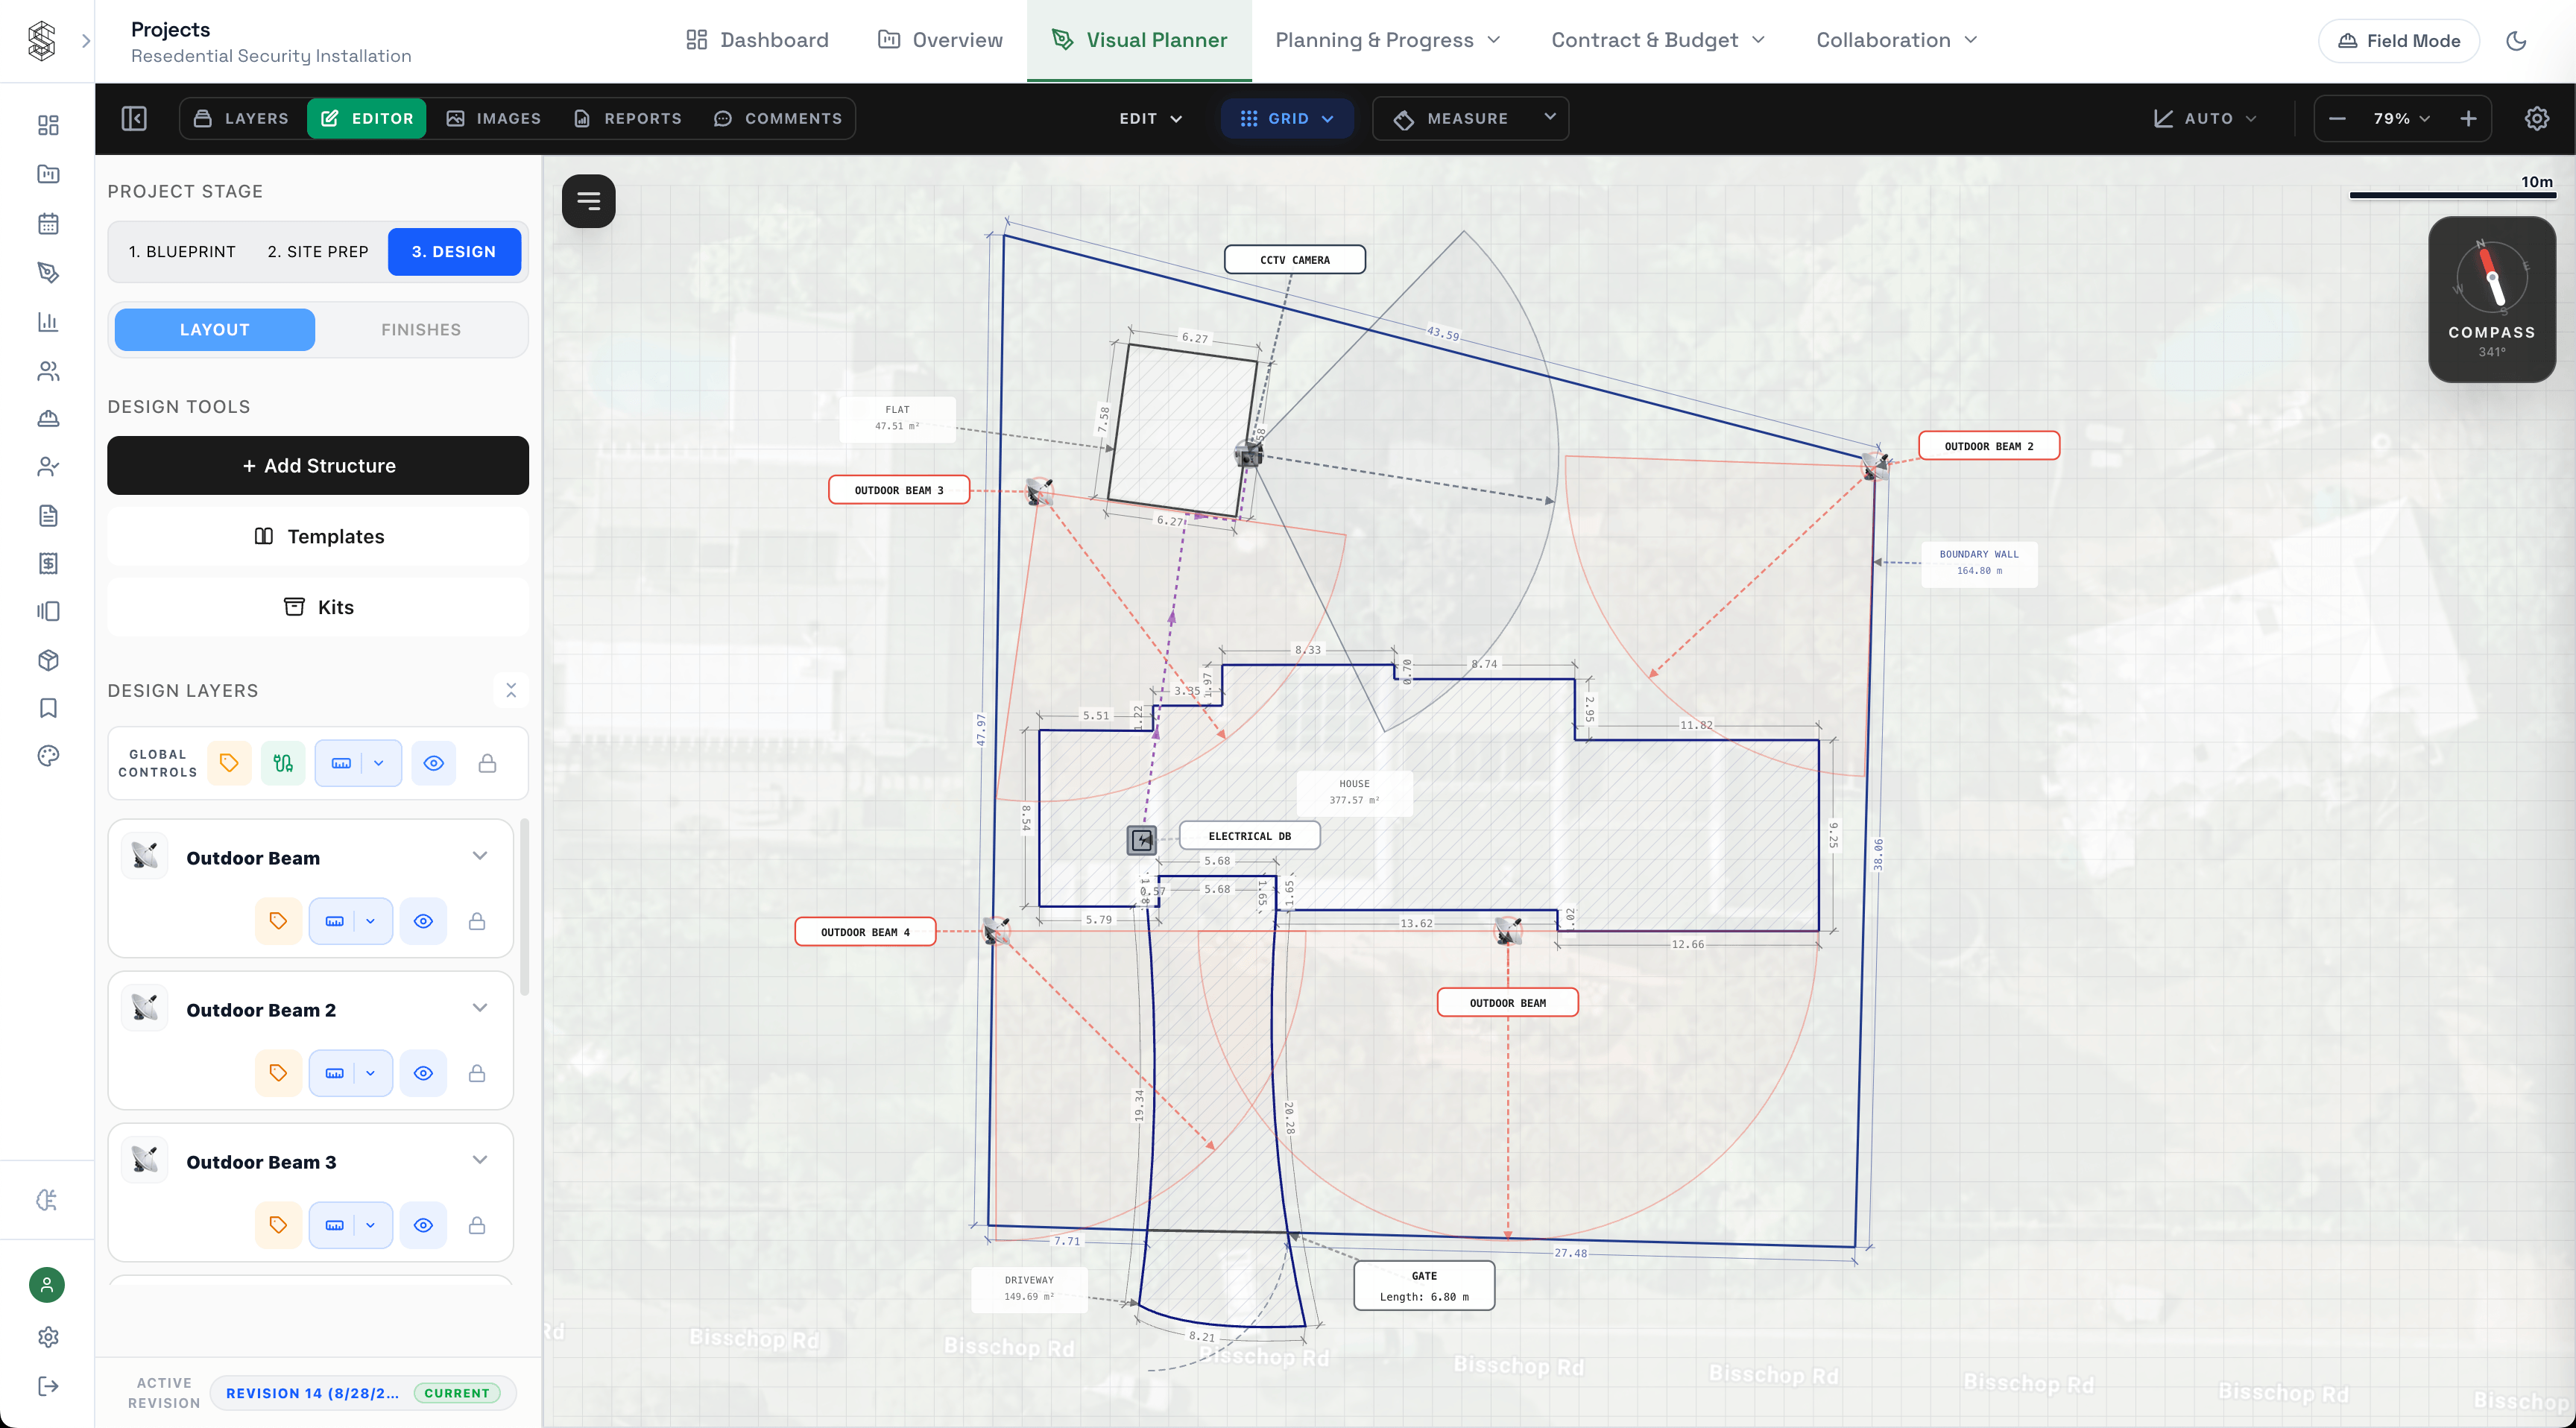Screen dimensions: 2576x1428
Task: Hide the Outdoor Beam 3 layer
Action: click(x=423, y=1225)
